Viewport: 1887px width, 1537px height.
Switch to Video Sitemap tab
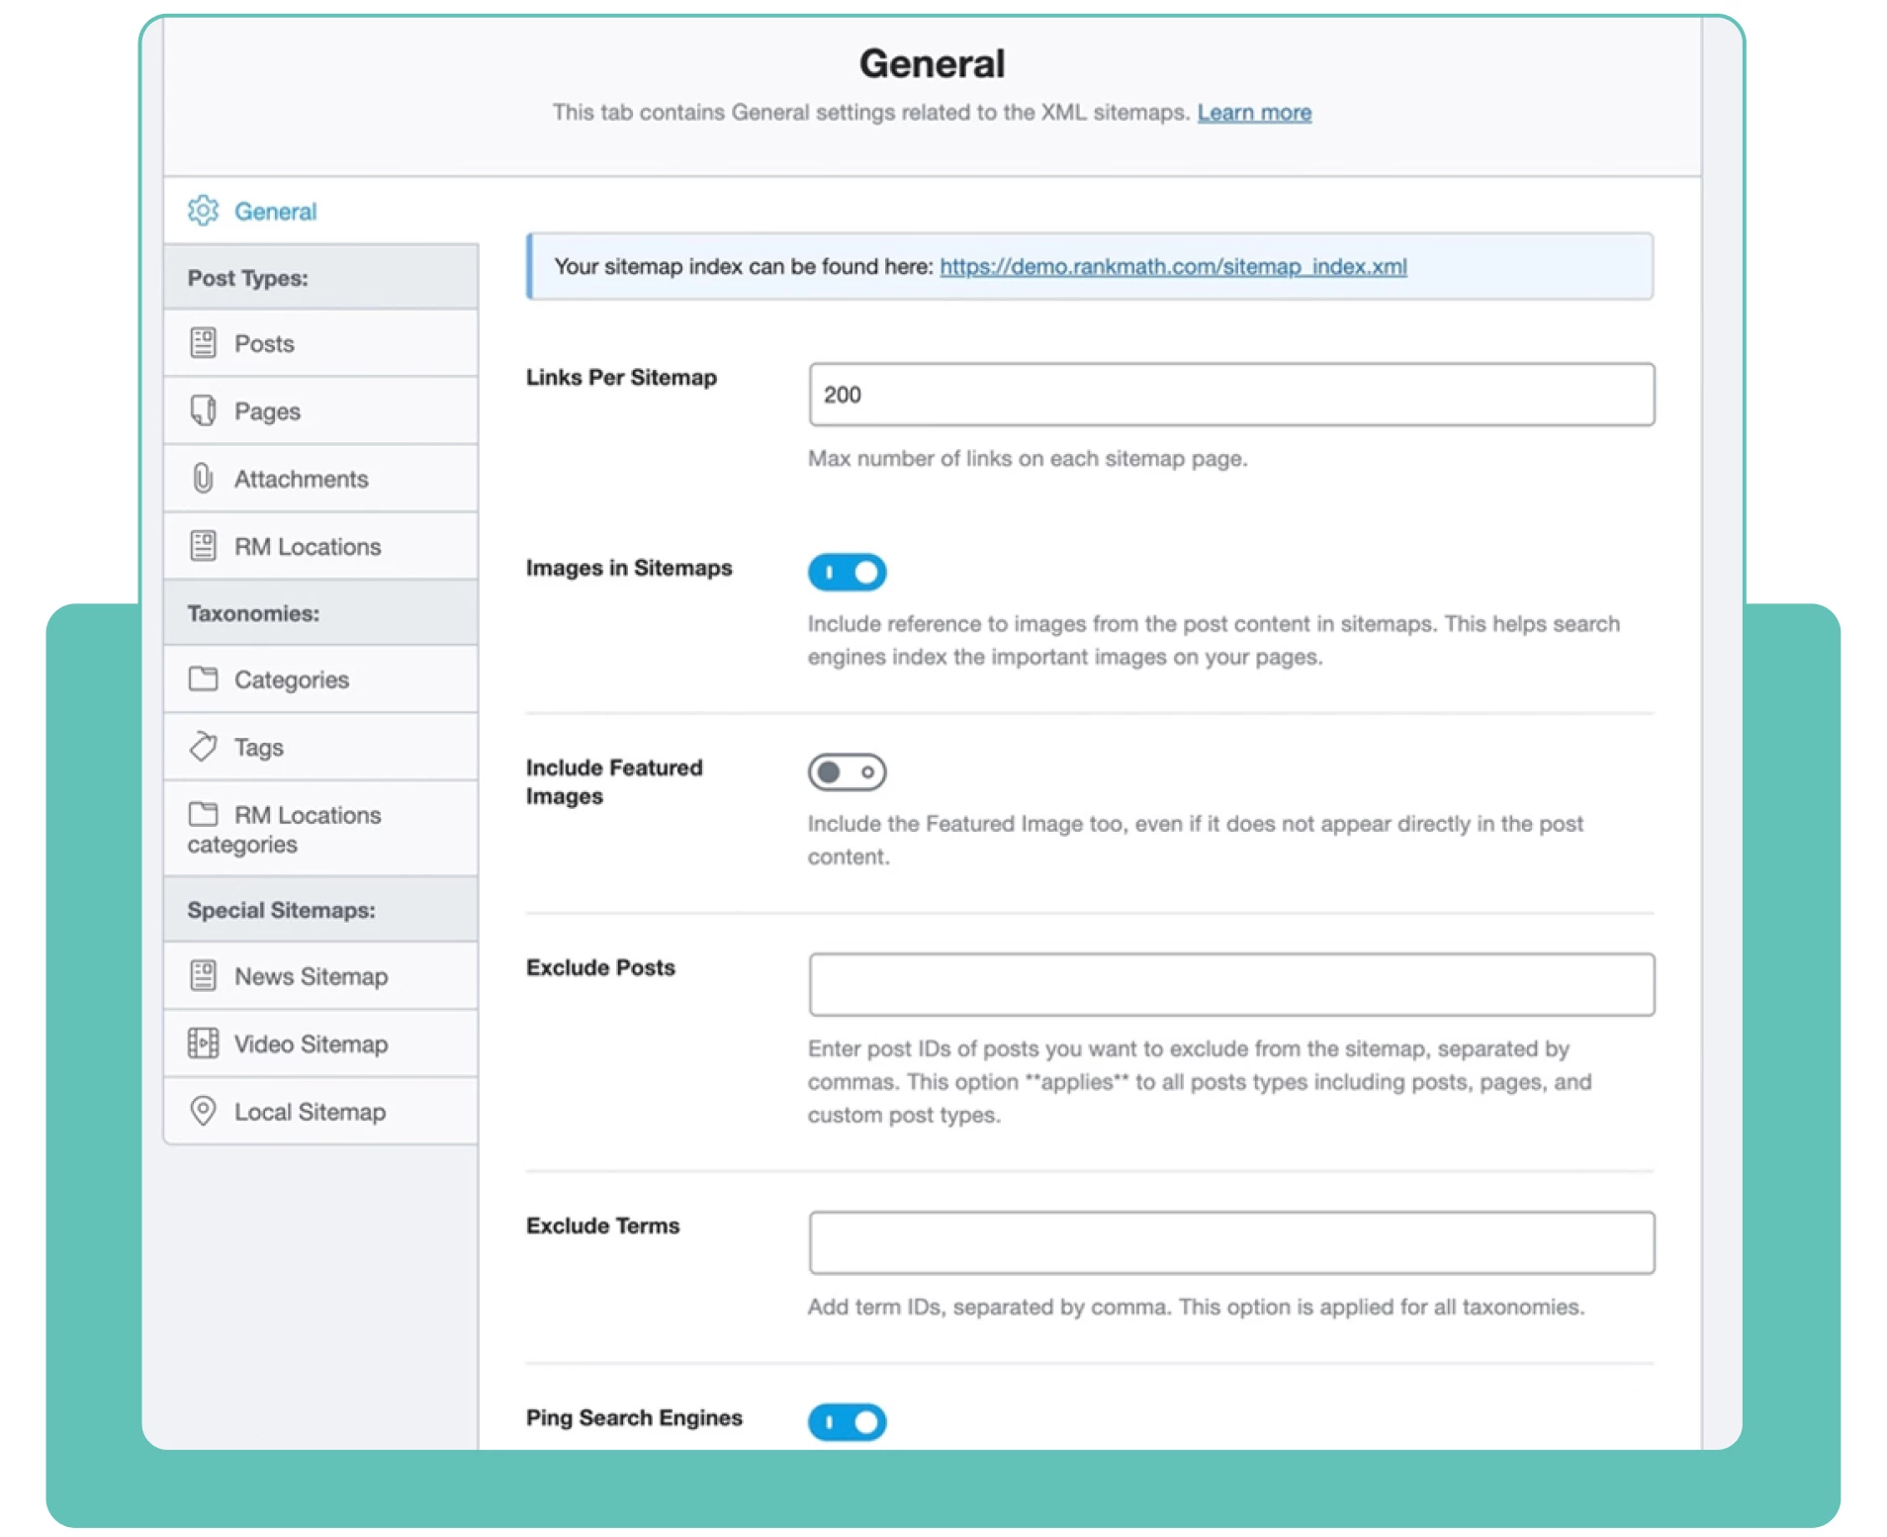321,1043
